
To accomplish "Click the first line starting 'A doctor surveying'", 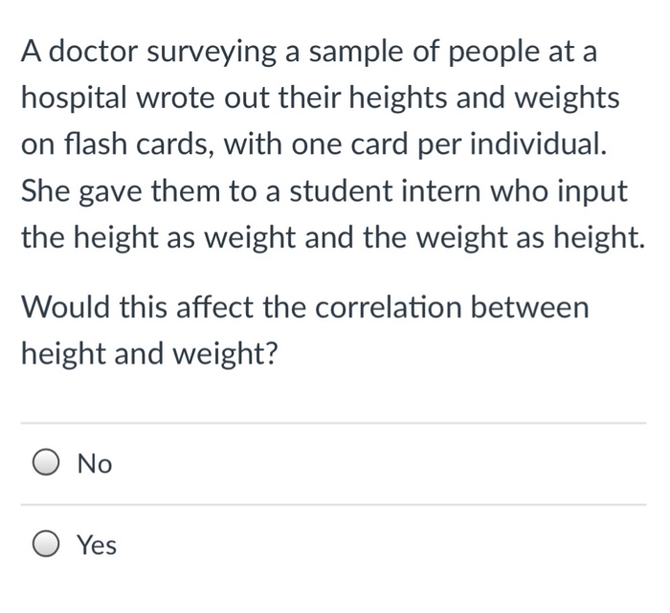I will [308, 52].
